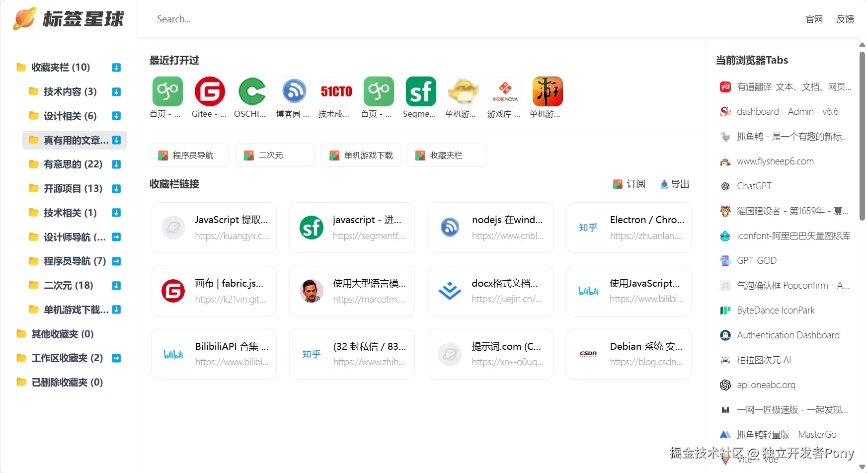Click the ChatGPT tab favicon
Viewport: 867px width, 473px height.
point(725,186)
